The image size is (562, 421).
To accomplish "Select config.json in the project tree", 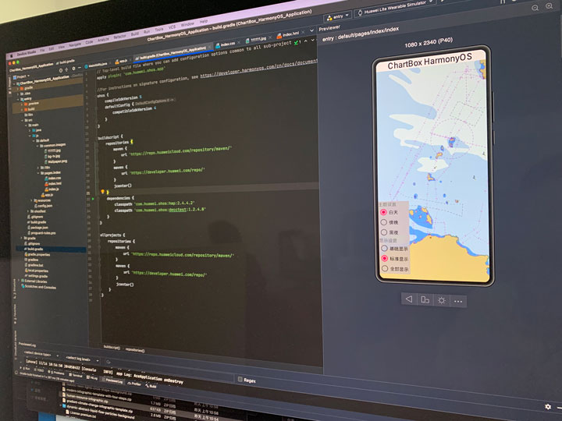I will [44, 206].
